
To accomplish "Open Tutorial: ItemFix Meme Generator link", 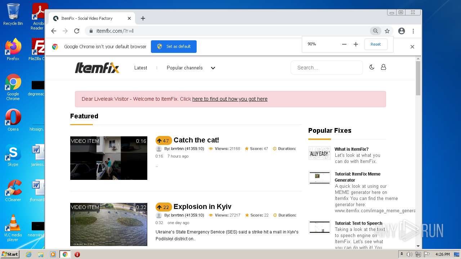I will pyautogui.click(x=358, y=177).
